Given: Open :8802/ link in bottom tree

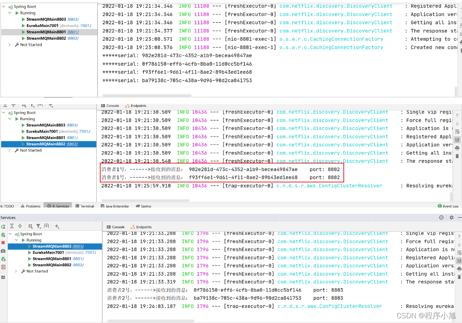Looking at the screenshot, I should pos(78,265).
